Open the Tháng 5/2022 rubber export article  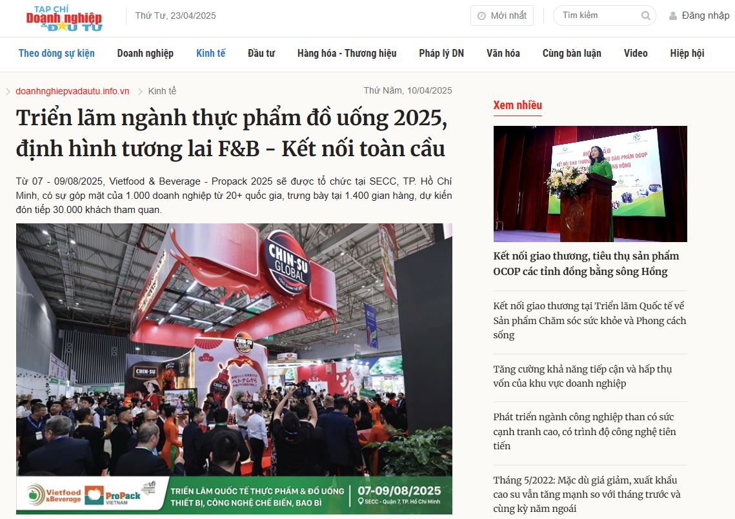[x=587, y=494]
